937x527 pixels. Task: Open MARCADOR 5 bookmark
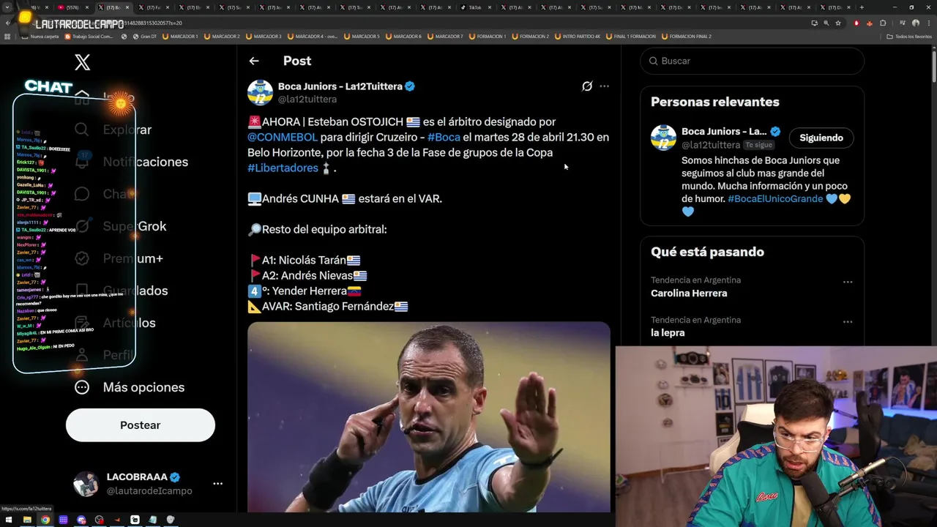pyautogui.click(x=362, y=36)
